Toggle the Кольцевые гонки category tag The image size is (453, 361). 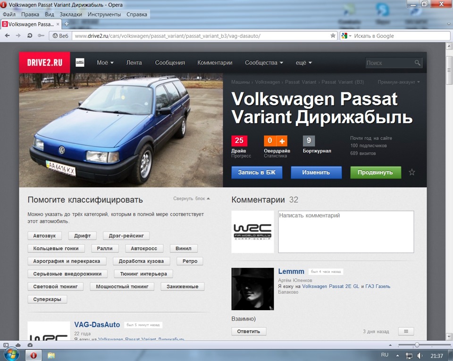pos(56,249)
